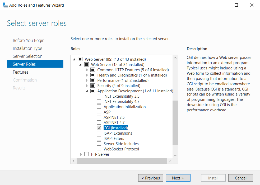The width and height of the screenshot is (260, 185).
Task: Tick the ISAPI Extensions checkbox
Action: 99,133
